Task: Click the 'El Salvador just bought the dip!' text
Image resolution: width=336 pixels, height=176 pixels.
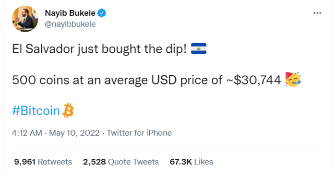Action: pyautogui.click(x=99, y=49)
